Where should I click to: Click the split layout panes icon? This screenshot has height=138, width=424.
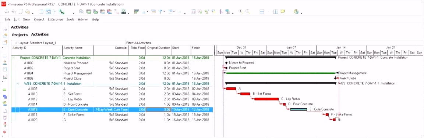pyautogui.click(x=262, y=12)
